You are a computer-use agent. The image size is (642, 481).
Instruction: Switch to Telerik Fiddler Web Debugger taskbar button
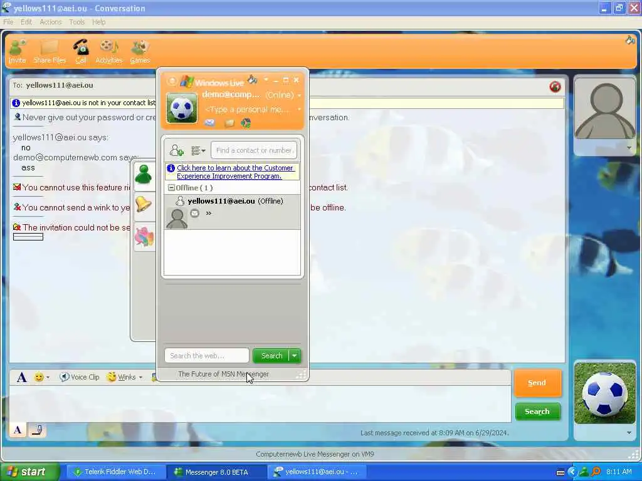(x=115, y=472)
